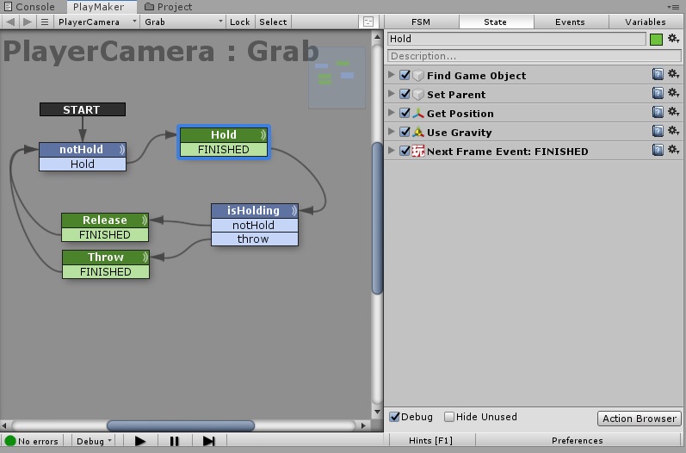Click the Description field
The image size is (686, 453).
(x=535, y=56)
